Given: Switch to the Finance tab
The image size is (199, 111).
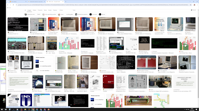Looking at the screenshot, I should [55, 10].
